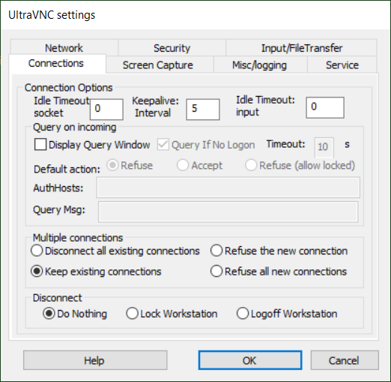391x382 pixels.
Task: Click the Idle Timeout socket field
Action: (x=106, y=109)
